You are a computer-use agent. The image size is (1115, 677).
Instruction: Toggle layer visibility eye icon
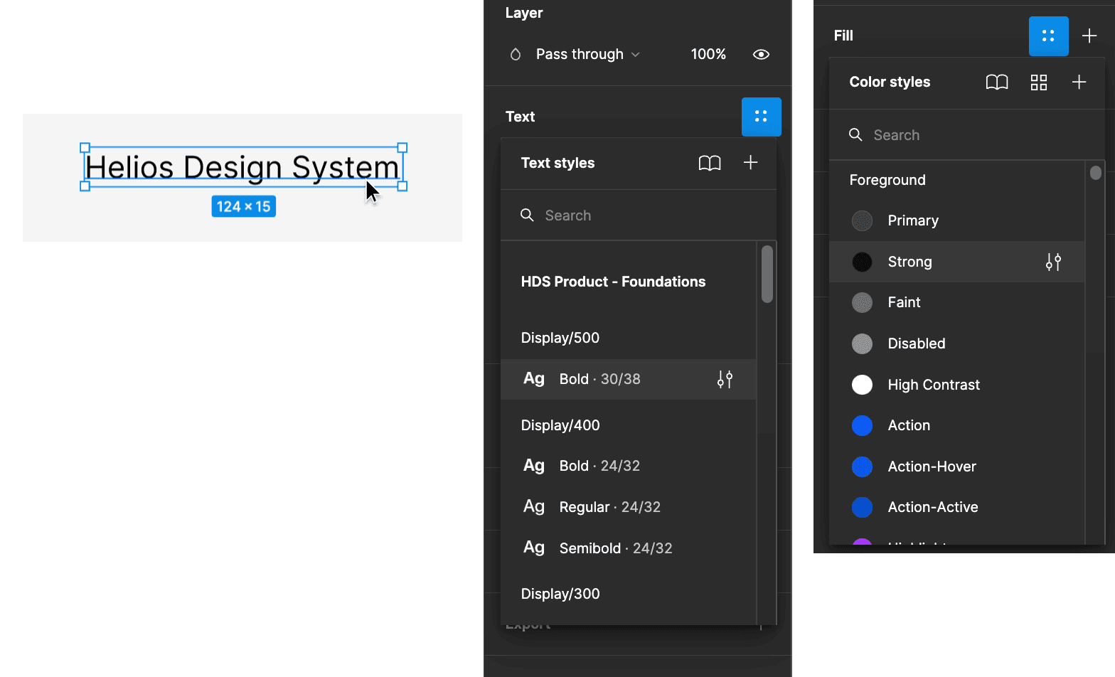coord(761,55)
